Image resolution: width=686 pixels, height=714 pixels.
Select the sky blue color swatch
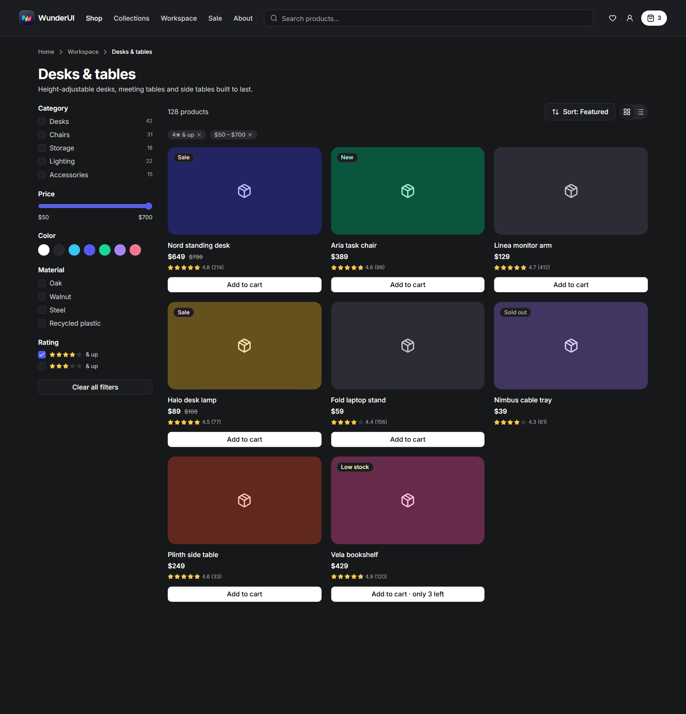74,250
